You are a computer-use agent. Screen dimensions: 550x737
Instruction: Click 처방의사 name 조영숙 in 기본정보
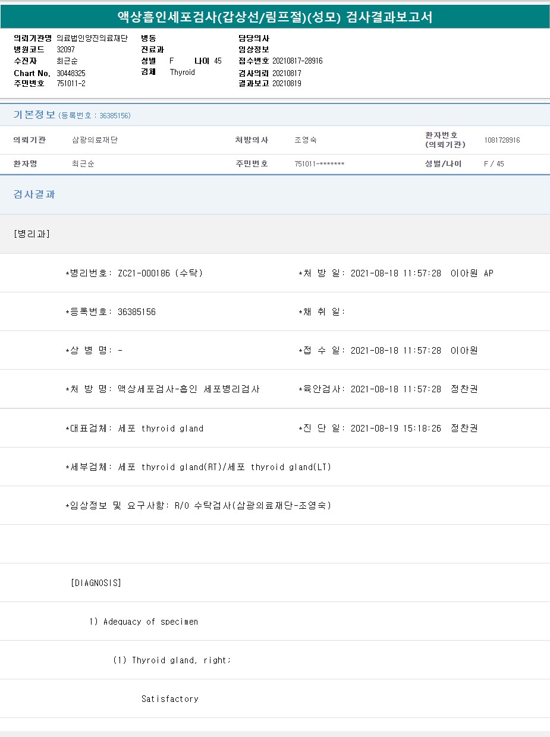point(305,140)
